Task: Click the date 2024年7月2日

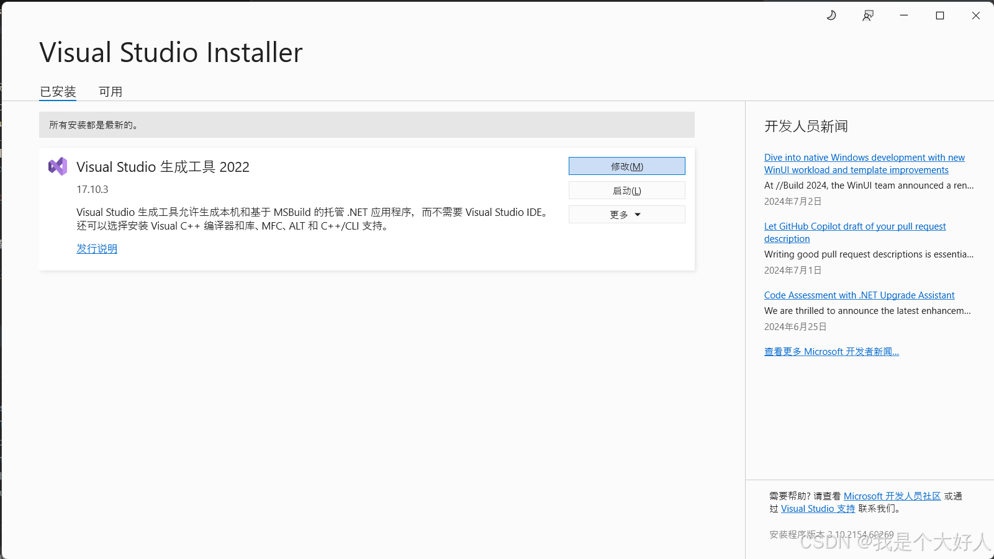Action: click(x=793, y=202)
